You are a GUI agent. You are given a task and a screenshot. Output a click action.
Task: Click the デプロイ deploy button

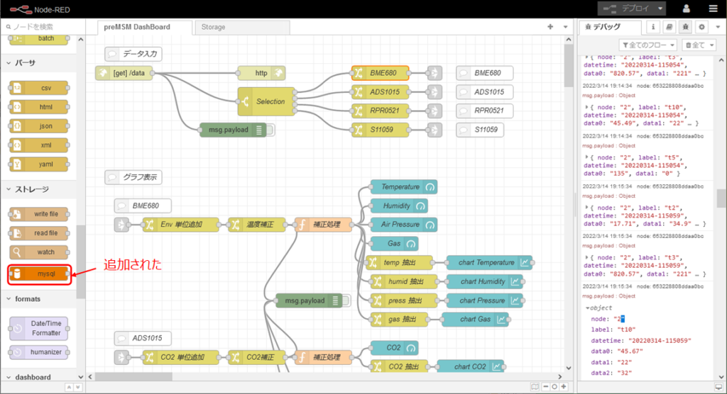point(626,9)
